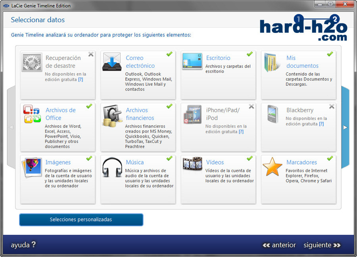The image size is (357, 257).
Task: Click the X mark on iPhone/iPad/iPod
Action: pyautogui.click(x=251, y=106)
